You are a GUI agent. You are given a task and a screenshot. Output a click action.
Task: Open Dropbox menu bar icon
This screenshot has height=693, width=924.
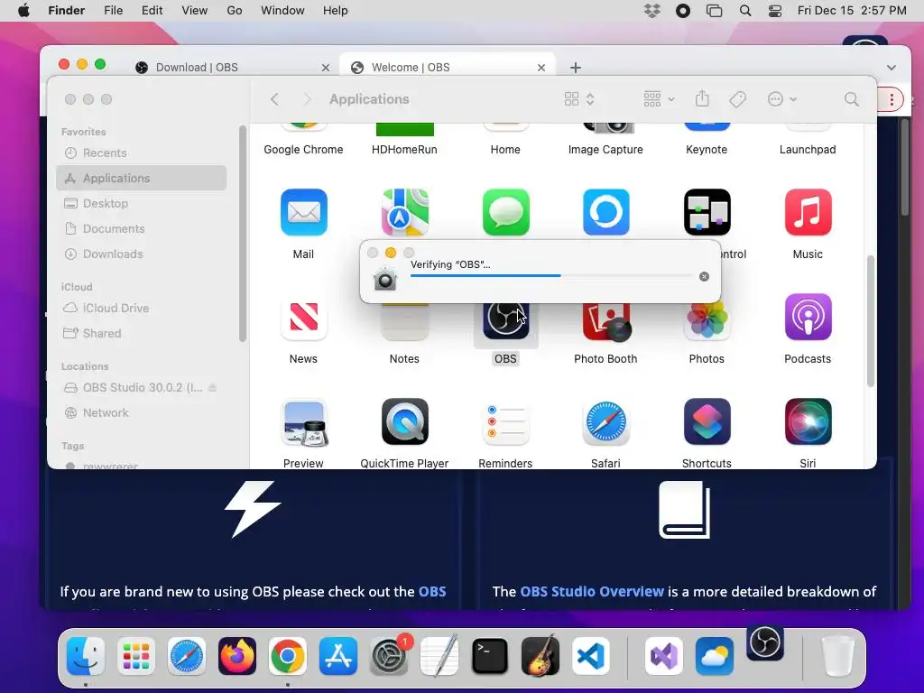pos(652,11)
